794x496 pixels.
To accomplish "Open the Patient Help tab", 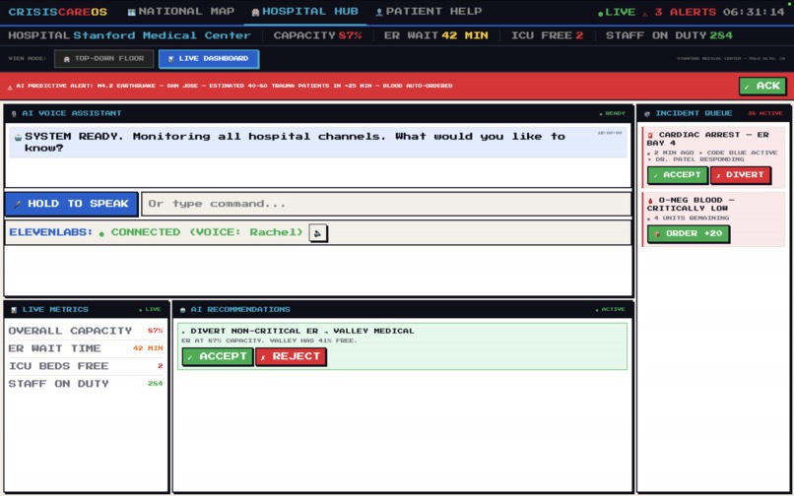I will 429,11.
